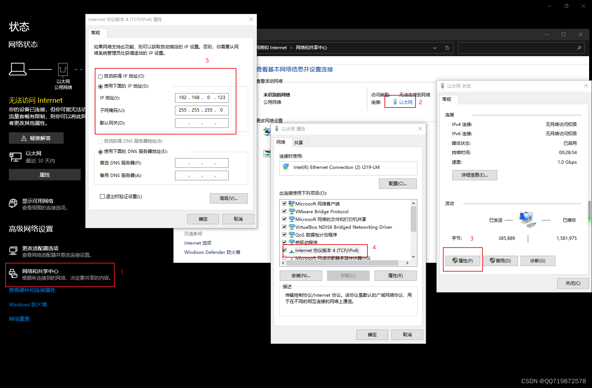Click the Ethernet plug icon next to 以太网 link

[395, 102]
